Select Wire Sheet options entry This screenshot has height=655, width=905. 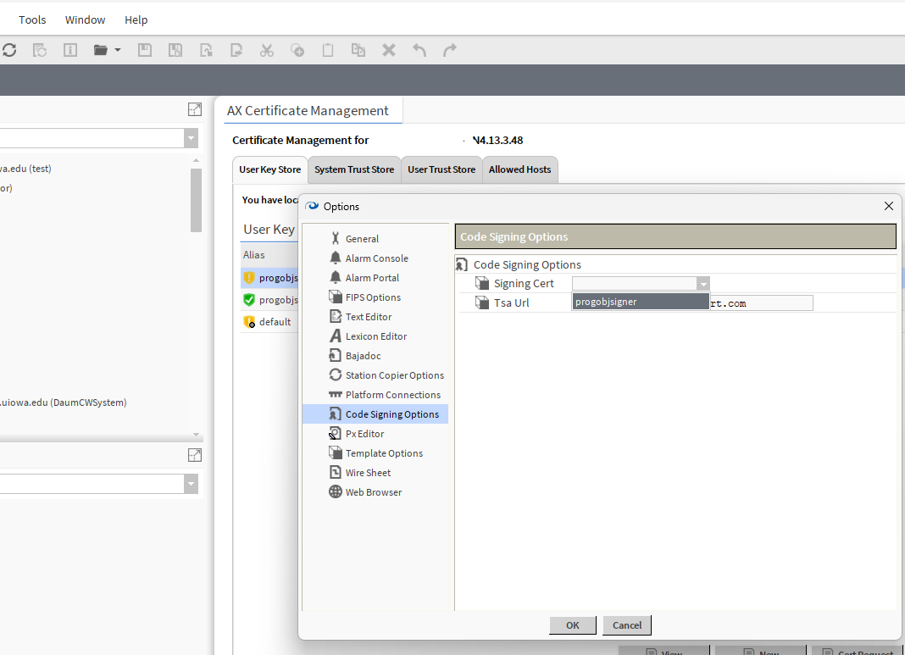click(x=368, y=473)
